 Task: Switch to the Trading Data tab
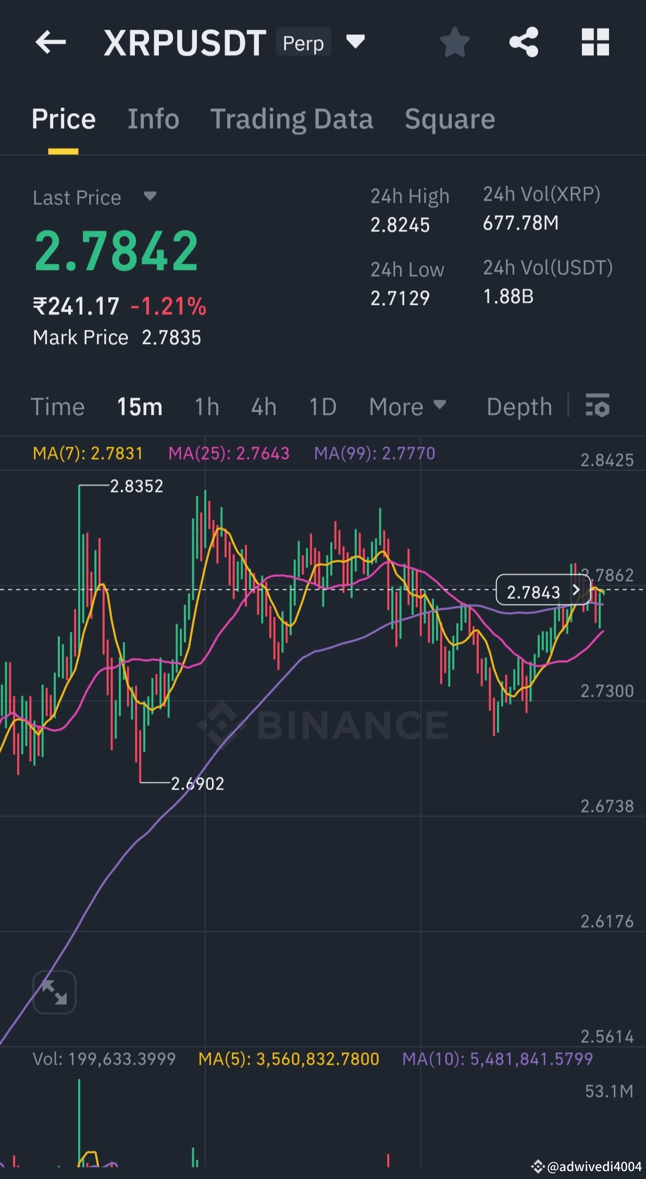[292, 119]
